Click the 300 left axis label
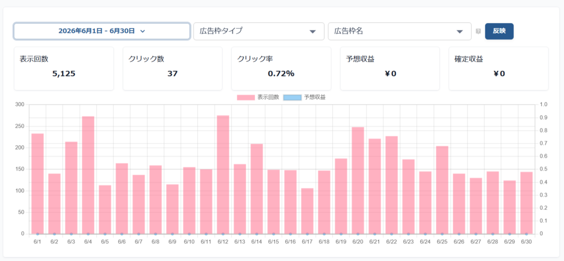 pos(20,104)
